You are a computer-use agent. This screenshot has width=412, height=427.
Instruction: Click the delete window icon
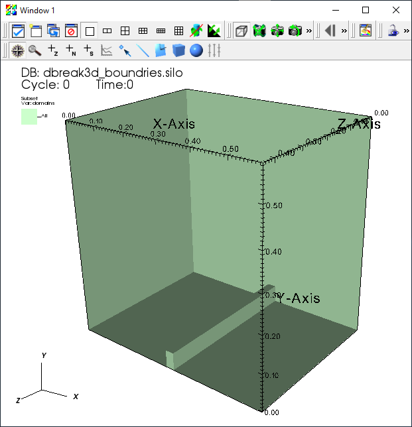click(x=72, y=30)
